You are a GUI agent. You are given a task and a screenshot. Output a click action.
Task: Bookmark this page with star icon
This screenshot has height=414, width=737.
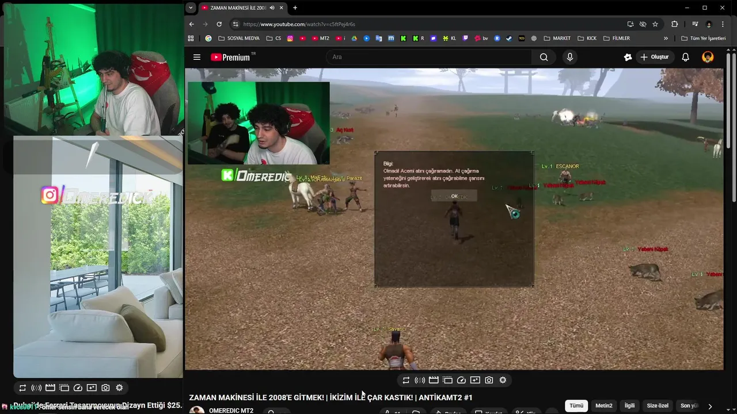(655, 24)
